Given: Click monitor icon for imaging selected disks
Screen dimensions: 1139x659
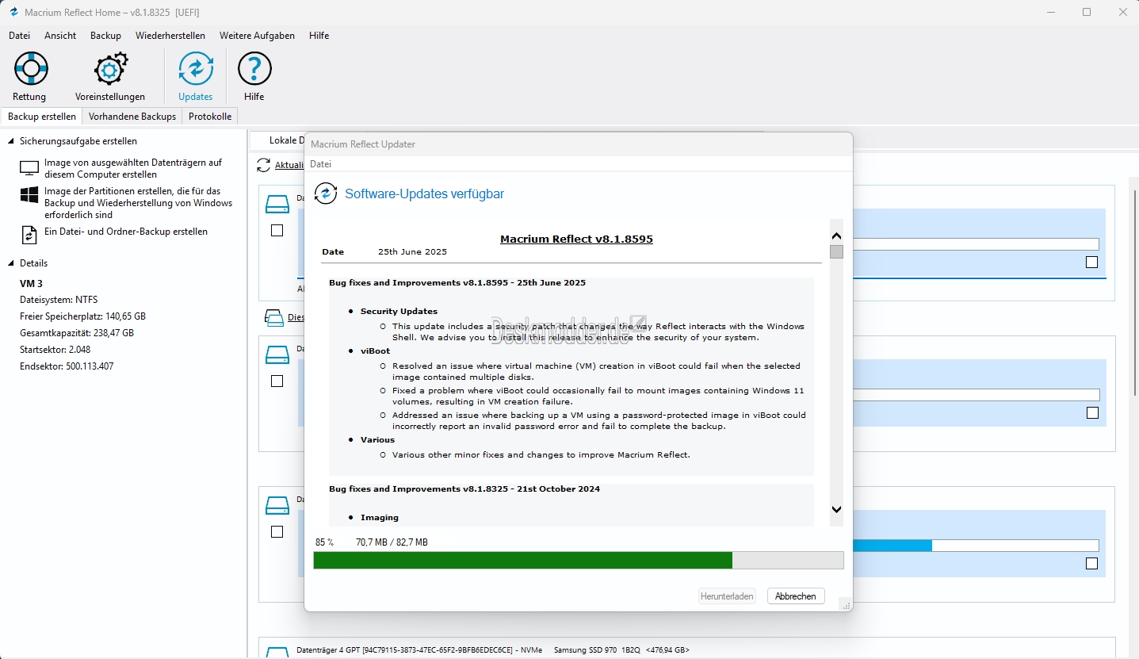Looking at the screenshot, I should 29,168.
